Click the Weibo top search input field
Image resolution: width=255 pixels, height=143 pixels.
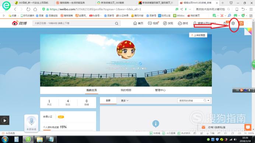click(x=73, y=24)
